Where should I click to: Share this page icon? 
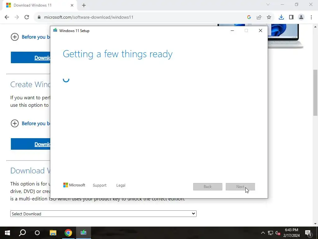point(259,17)
